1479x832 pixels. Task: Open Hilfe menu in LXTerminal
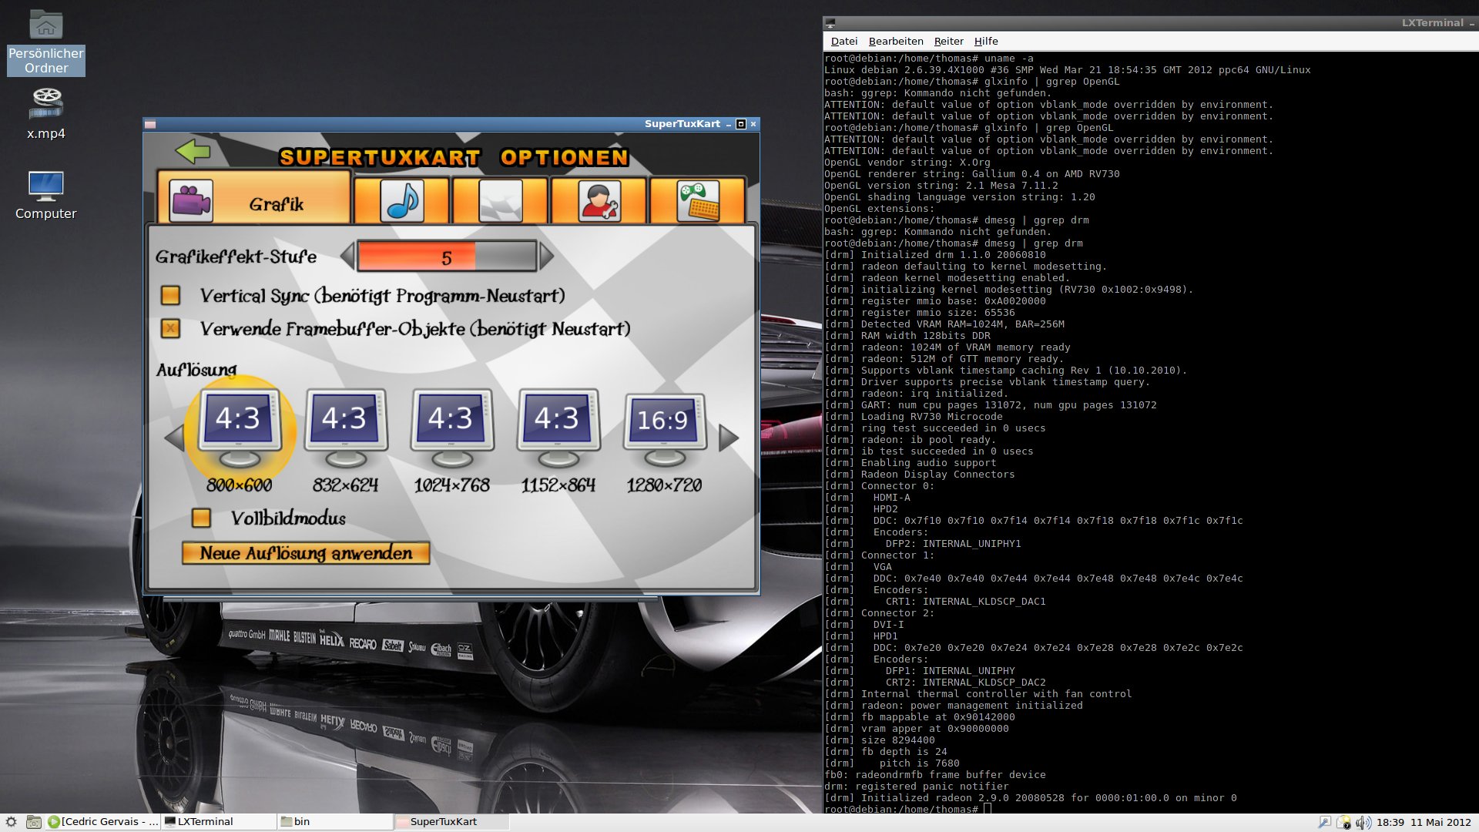[985, 42]
